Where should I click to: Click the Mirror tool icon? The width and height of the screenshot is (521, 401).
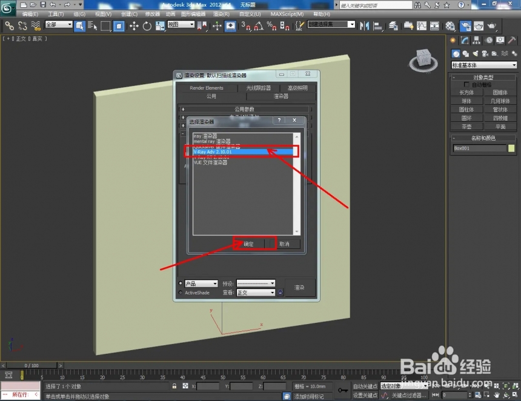365,26
